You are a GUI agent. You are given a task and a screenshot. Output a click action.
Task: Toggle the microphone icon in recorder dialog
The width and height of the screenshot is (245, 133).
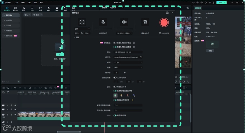(x=103, y=22)
